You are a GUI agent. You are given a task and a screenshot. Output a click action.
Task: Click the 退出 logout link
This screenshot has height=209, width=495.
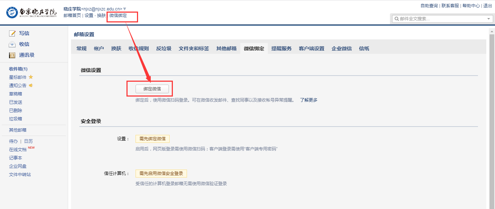click(488, 6)
